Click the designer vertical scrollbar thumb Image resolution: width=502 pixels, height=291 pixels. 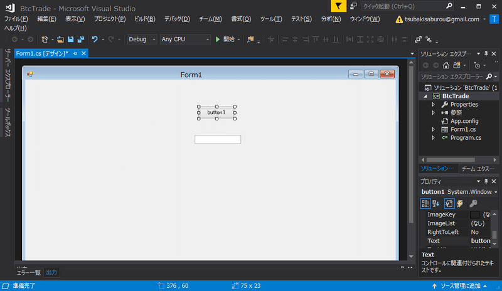pyautogui.click(x=411, y=144)
